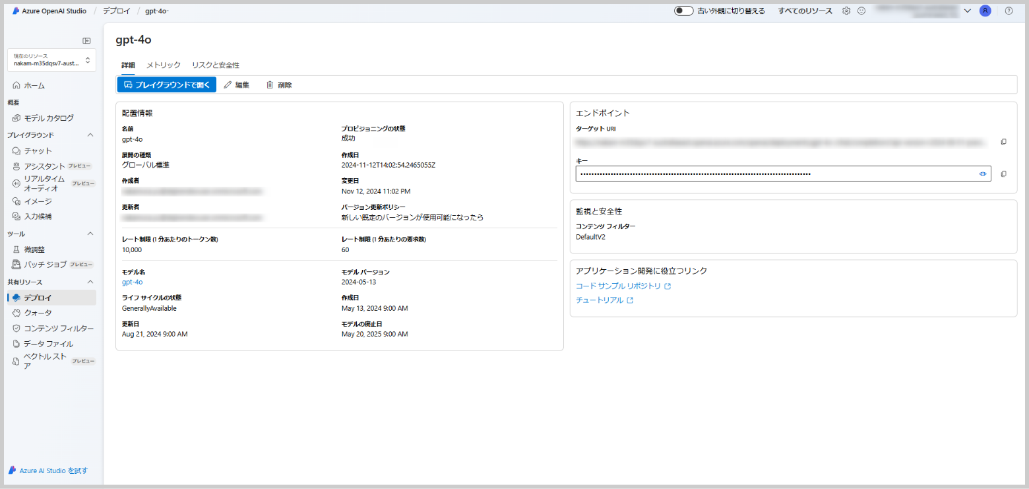Image resolution: width=1029 pixels, height=489 pixels.
Task: Open すべてのリソース in top bar
Action: point(805,11)
